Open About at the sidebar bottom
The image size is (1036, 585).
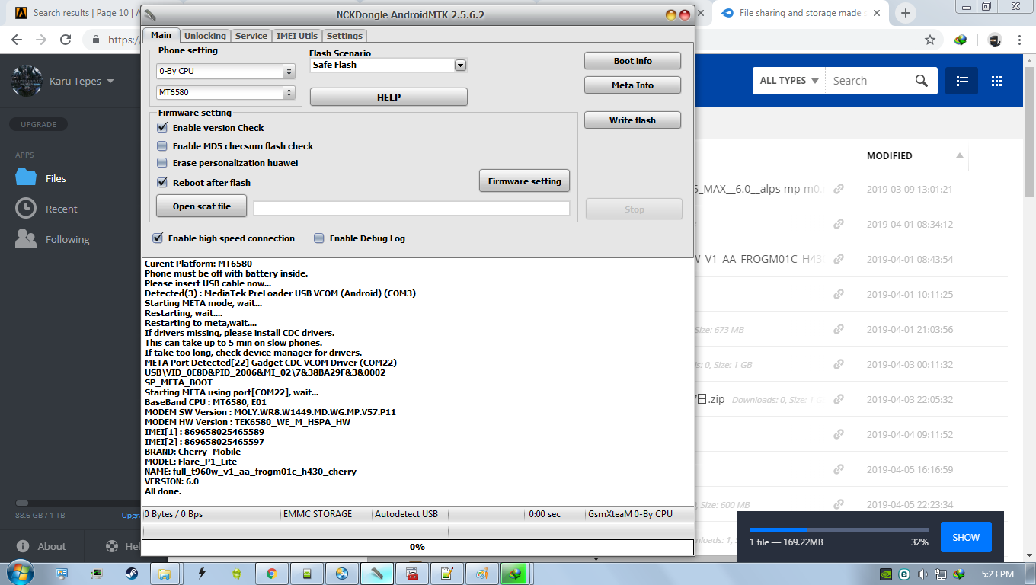pyautogui.click(x=41, y=546)
